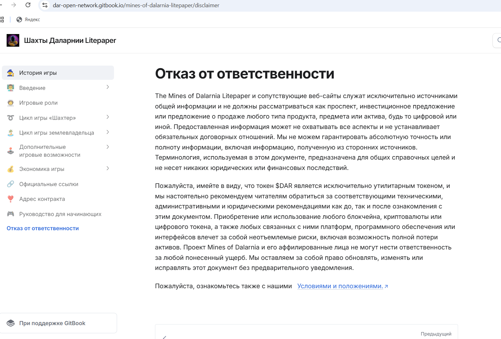Open Дополнительные игровые возможности page
Image resolution: width=501 pixels, height=339 pixels.
[50, 151]
